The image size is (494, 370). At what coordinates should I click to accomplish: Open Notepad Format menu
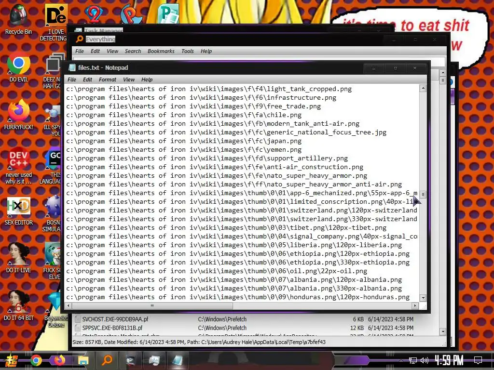click(x=108, y=79)
